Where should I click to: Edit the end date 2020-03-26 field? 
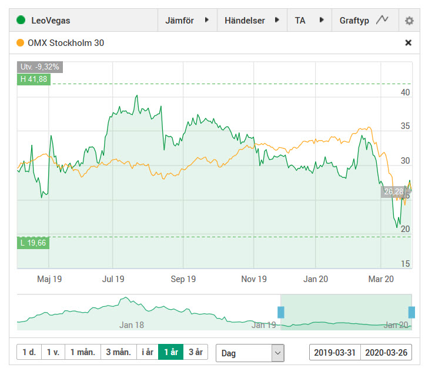[386, 353]
